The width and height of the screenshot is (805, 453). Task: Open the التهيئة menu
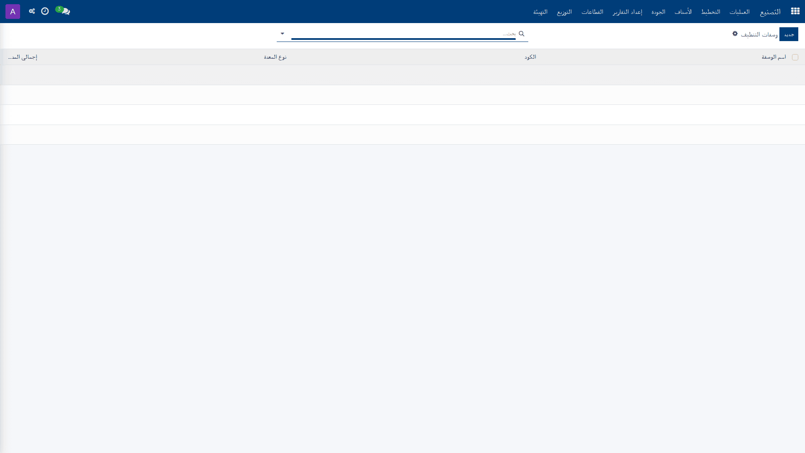pyautogui.click(x=540, y=12)
